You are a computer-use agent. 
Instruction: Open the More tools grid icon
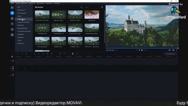point(12,35)
